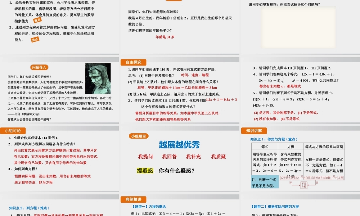The height and width of the screenshot is (216, 360).
Task: Select the red equation 1.2x＋1＝0.8x＋3
Action: (221, 99)
